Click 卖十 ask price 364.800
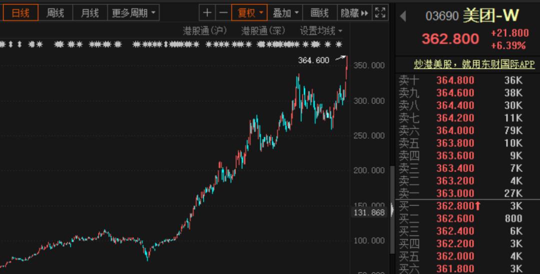This screenshot has width=540, height=274. (455, 80)
